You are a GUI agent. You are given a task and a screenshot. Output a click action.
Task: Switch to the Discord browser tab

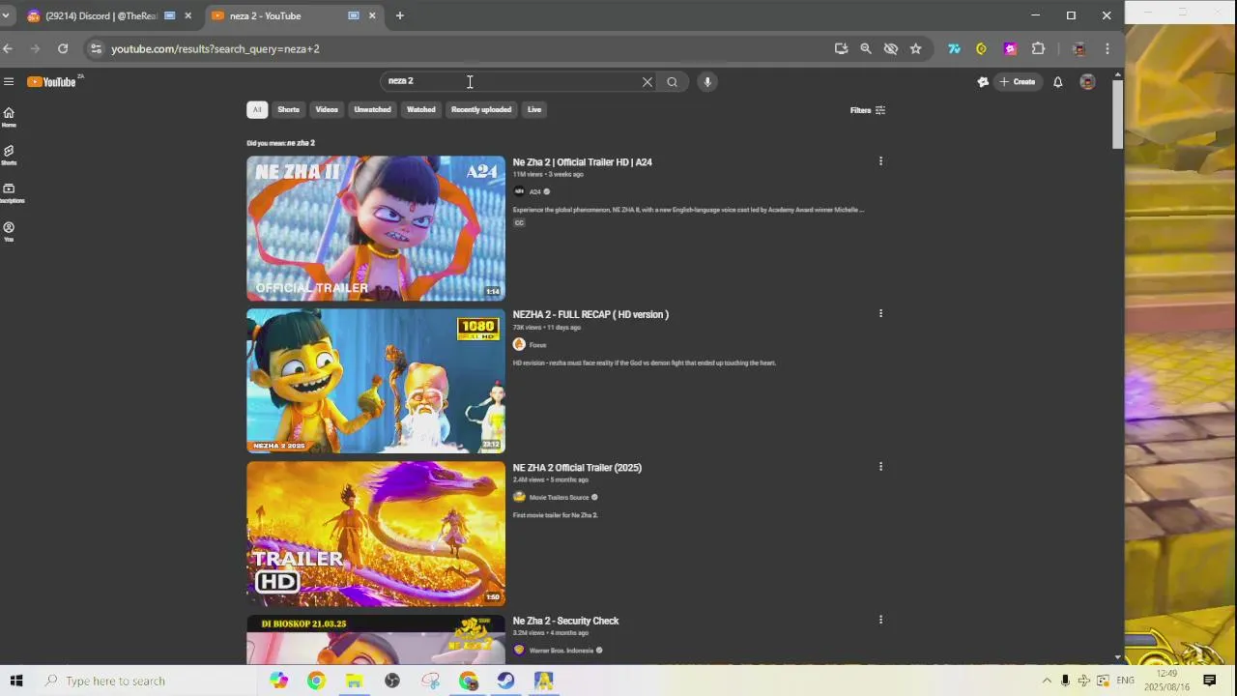coord(101,15)
